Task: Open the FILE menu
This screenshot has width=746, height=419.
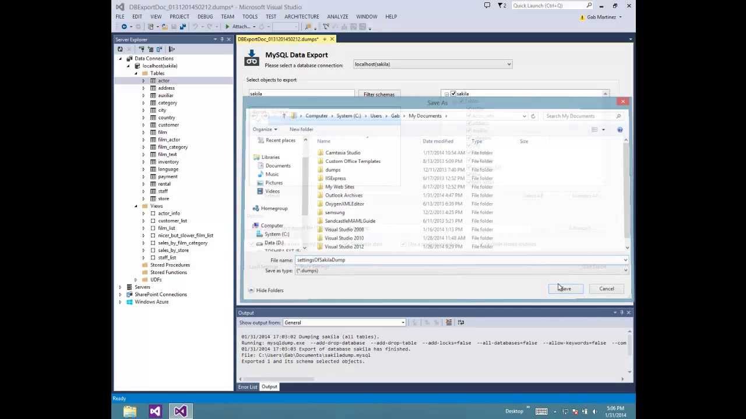Action: 120,16
